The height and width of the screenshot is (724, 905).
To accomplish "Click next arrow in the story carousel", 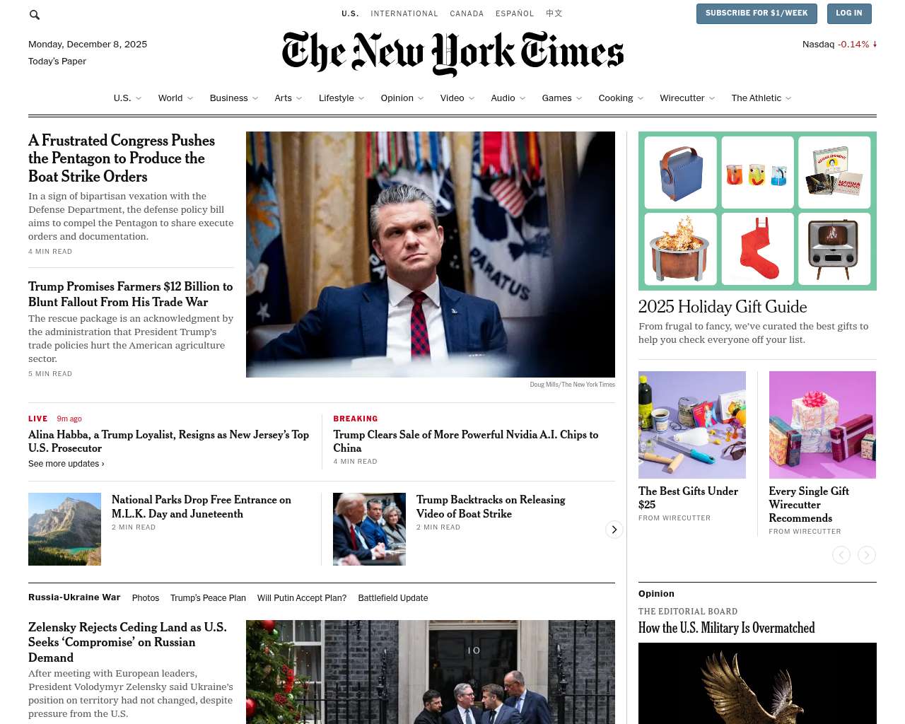I will [614, 530].
